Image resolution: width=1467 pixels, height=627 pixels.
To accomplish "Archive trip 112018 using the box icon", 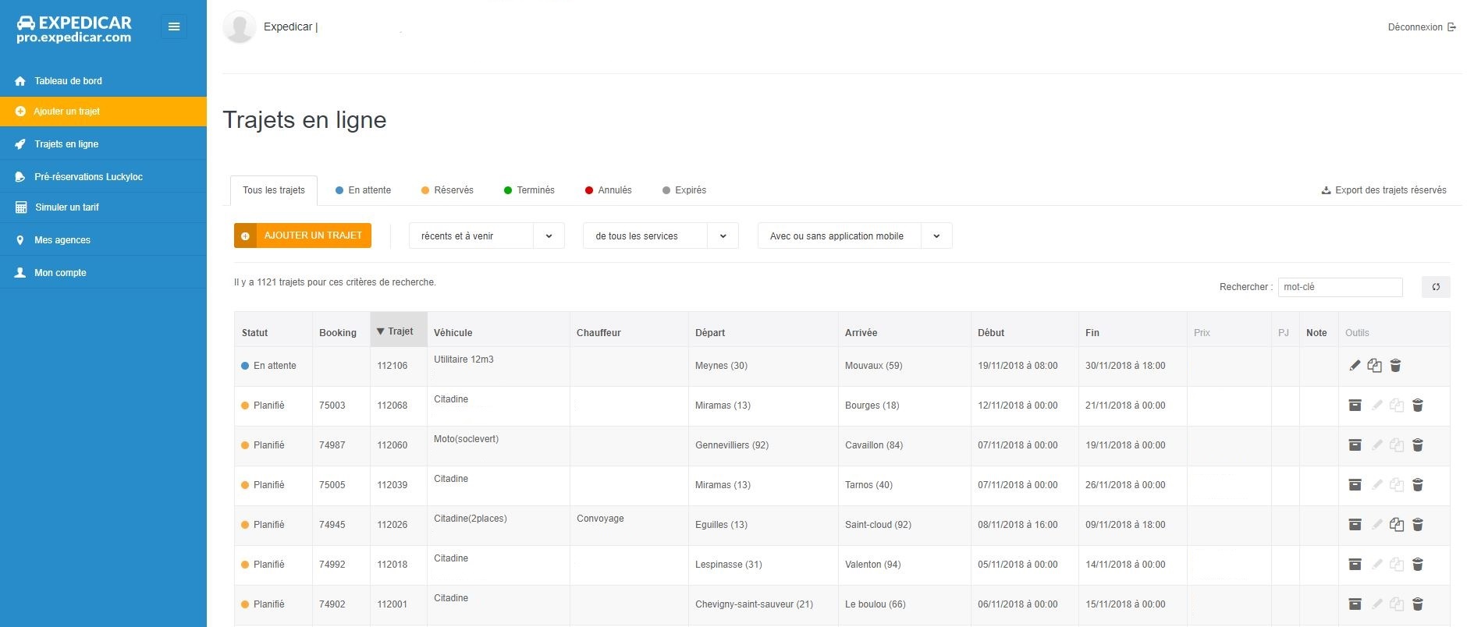I will click(x=1355, y=565).
